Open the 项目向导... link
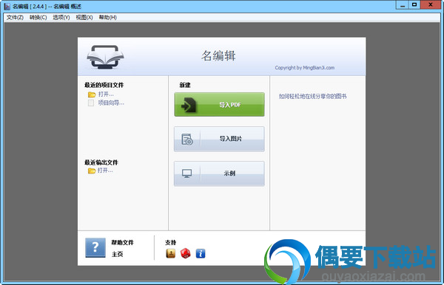444x285 pixels. click(111, 103)
